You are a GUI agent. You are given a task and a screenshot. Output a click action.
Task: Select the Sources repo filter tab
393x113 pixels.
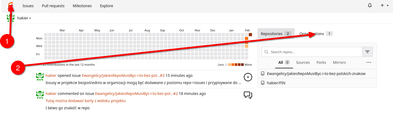point(303,62)
